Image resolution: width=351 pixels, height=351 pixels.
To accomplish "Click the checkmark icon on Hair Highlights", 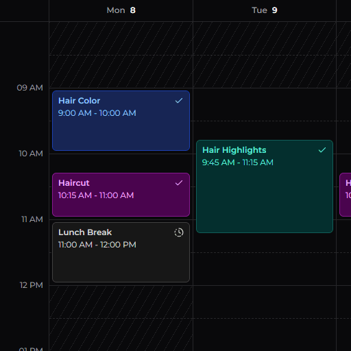I will tap(322, 150).
